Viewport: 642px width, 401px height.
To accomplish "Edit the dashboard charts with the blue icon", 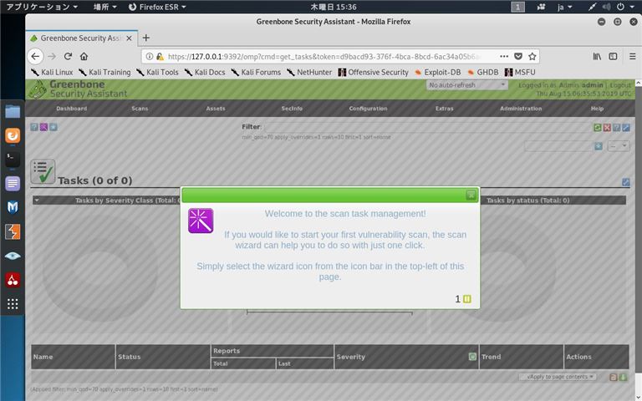I will 625,182.
